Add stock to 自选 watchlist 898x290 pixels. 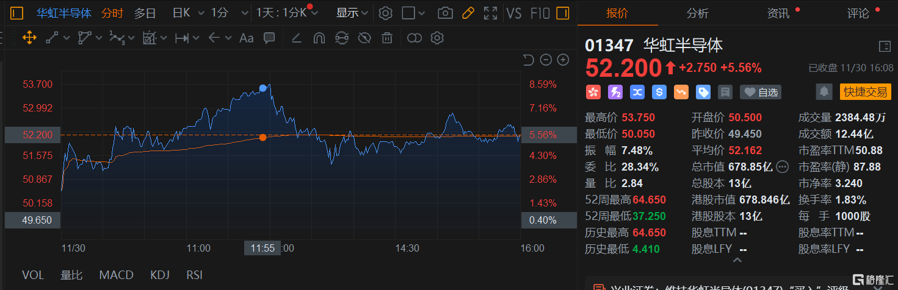(x=761, y=92)
